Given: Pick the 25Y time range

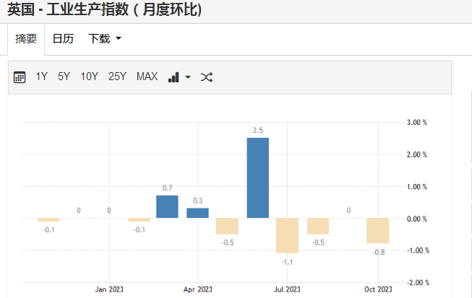Looking at the screenshot, I should (117, 77).
